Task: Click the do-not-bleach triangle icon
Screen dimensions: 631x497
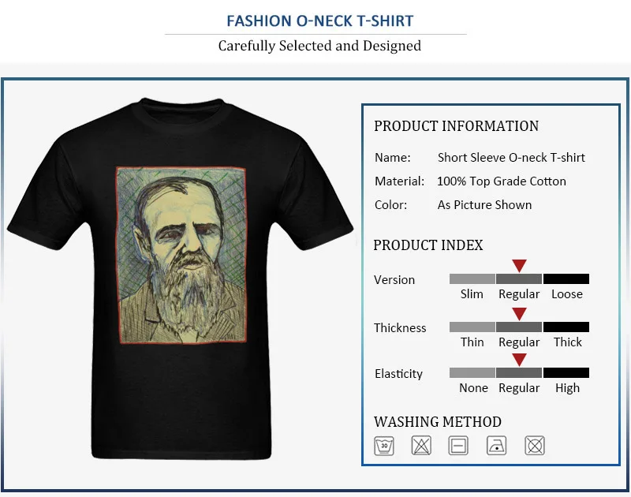Action: coord(421,446)
